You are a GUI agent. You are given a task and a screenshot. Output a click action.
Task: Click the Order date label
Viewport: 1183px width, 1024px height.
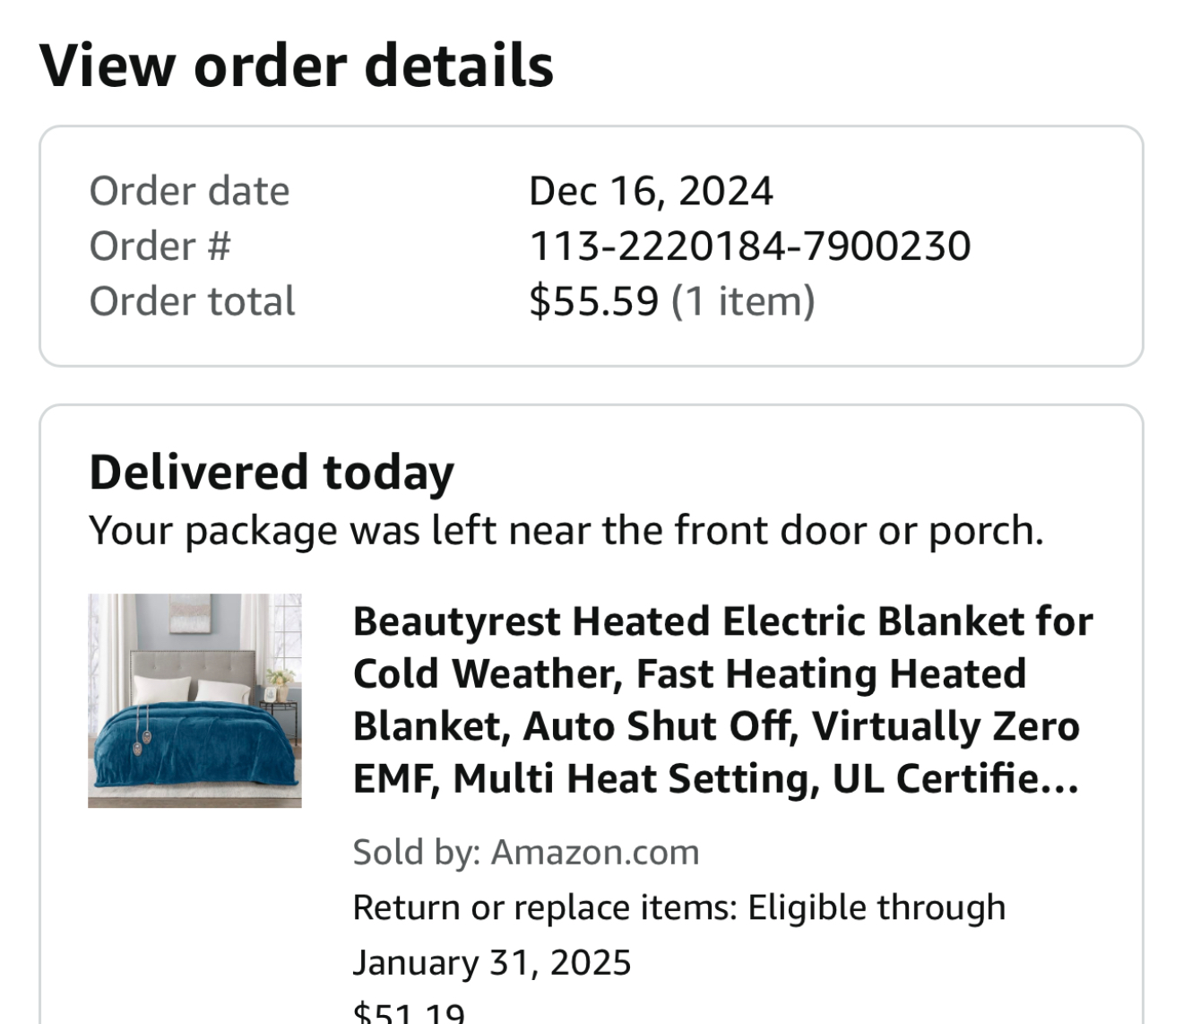pyautogui.click(x=189, y=191)
